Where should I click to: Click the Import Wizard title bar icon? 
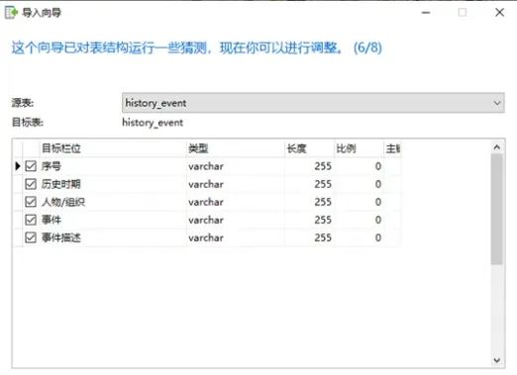pos(11,13)
